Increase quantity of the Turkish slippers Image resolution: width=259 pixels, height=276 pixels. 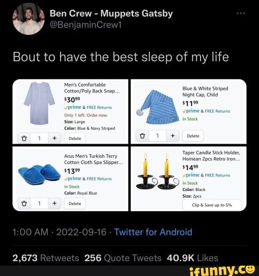[54, 203]
